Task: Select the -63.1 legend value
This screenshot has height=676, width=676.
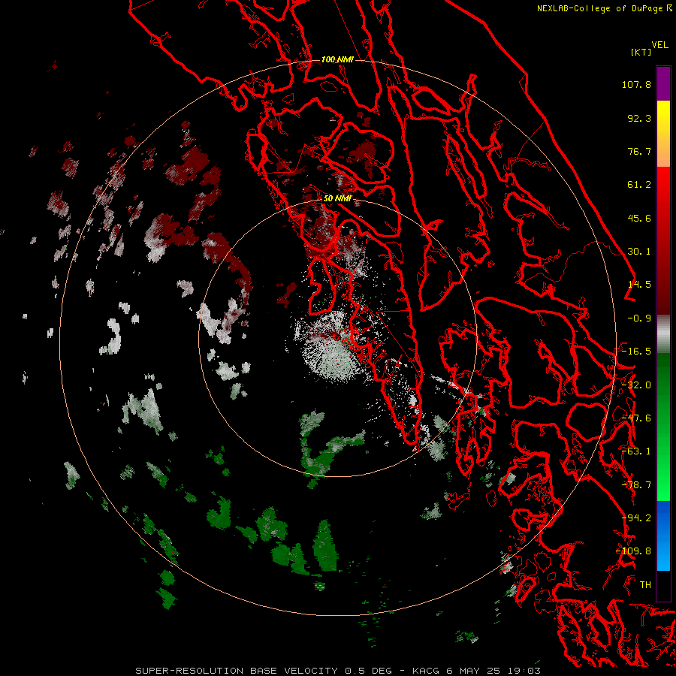Action: click(636, 451)
